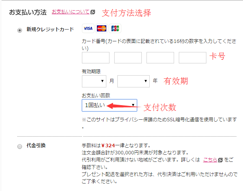Open the お支払いについて link
The image size is (243, 191).
point(70,12)
